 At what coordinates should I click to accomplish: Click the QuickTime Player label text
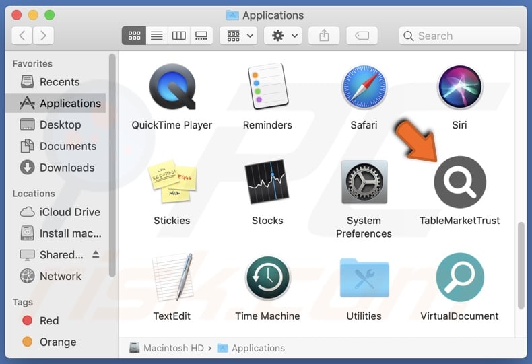click(172, 125)
